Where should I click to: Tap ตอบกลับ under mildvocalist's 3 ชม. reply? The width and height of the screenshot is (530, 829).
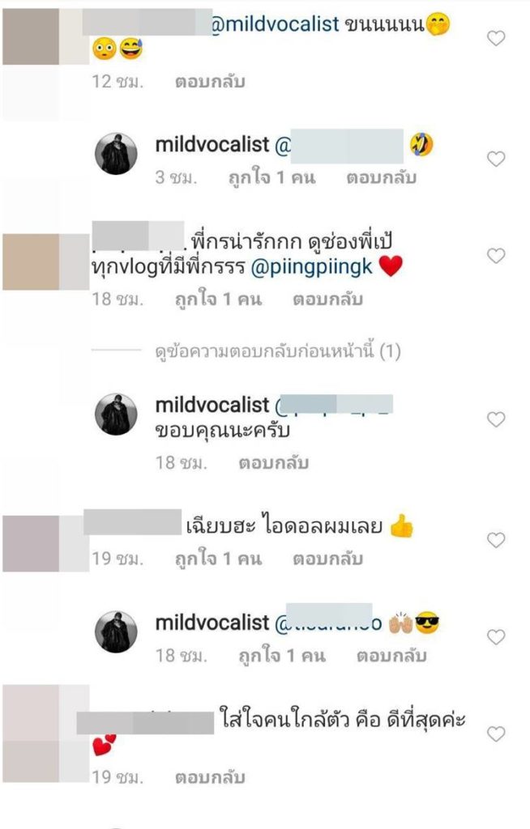pos(381,177)
